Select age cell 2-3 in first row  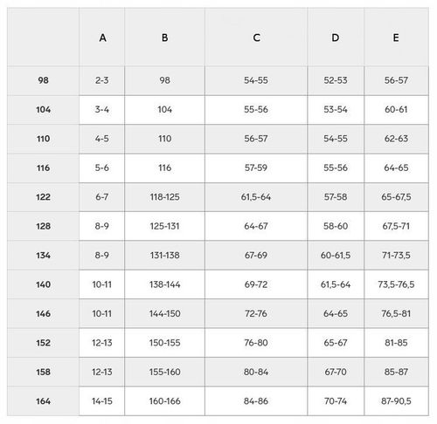[102, 80]
